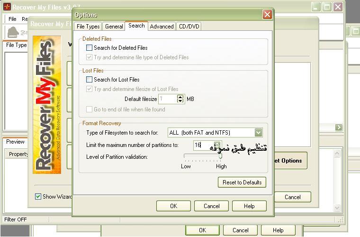
Task: Click the status bar resize grip
Action: click(341, 220)
